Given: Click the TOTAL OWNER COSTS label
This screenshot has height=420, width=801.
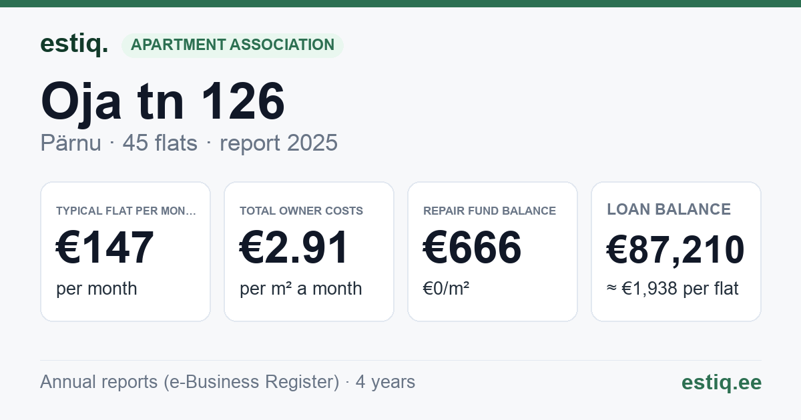Looking at the screenshot, I should [x=301, y=211].
